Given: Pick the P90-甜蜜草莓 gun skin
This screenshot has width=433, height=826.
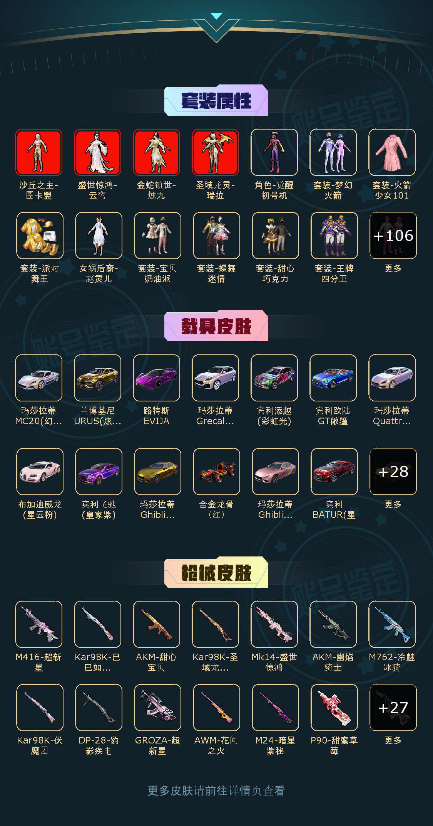Looking at the screenshot, I should [x=334, y=708].
